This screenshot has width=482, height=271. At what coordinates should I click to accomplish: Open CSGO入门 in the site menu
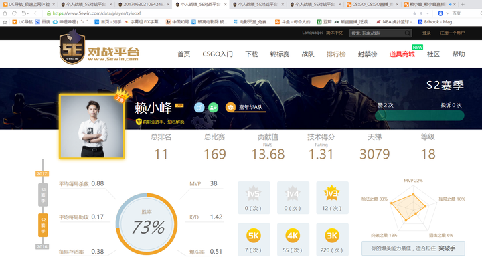coord(218,54)
